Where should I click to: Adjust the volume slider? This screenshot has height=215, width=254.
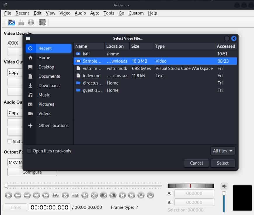tap(224, 193)
